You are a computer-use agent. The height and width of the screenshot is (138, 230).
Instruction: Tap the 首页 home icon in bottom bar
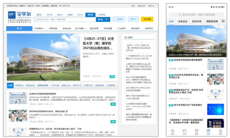pos(172,132)
